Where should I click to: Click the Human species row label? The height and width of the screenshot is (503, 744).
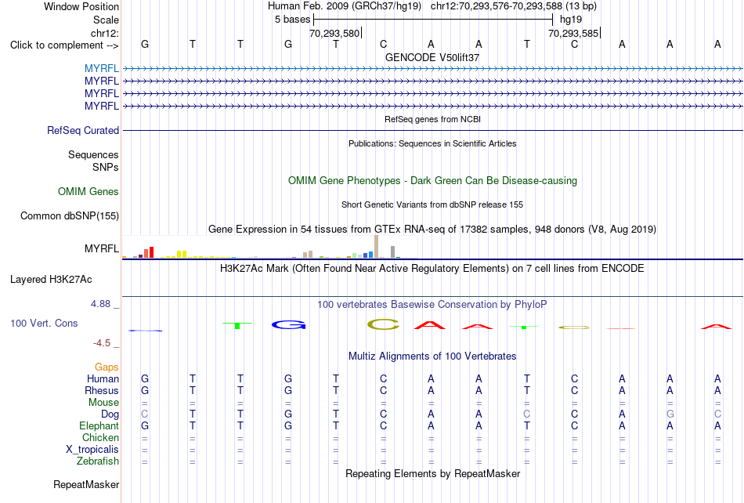click(103, 378)
